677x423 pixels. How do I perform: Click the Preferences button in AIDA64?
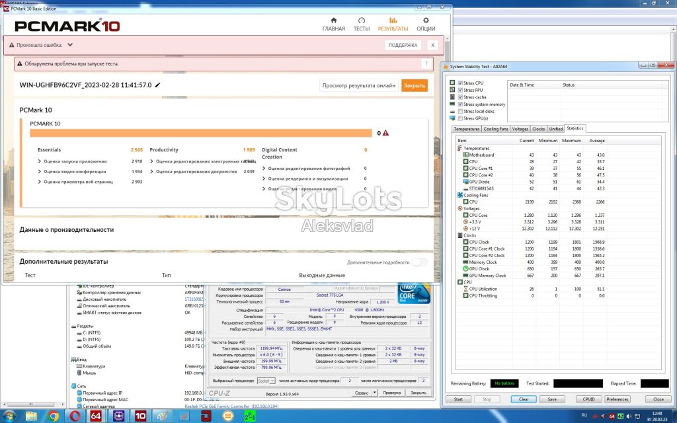tap(617, 399)
